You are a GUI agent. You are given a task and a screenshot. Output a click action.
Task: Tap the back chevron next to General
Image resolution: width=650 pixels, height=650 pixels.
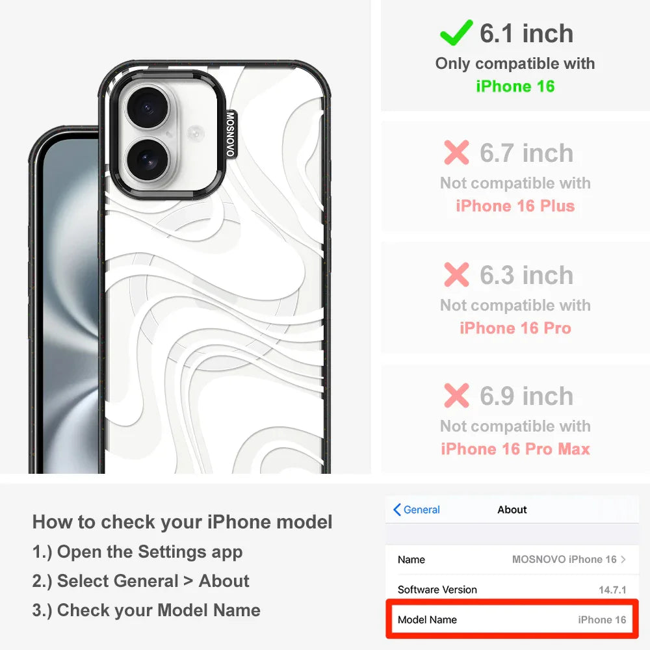396,510
